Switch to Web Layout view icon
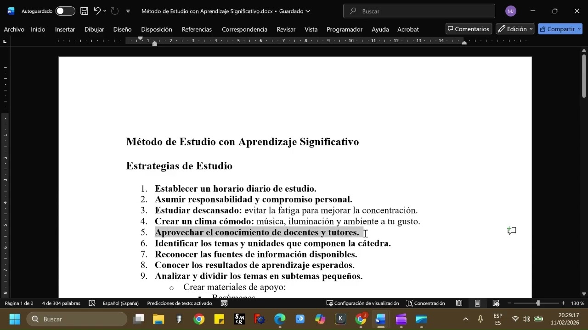The width and height of the screenshot is (588, 330). click(x=496, y=303)
